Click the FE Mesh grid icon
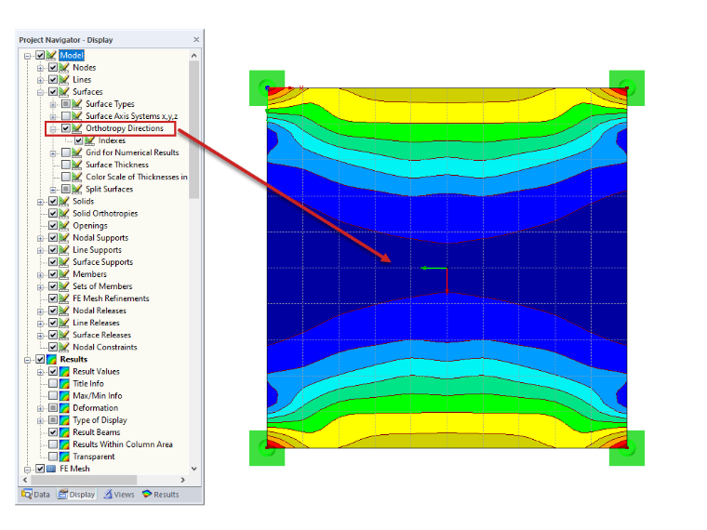 tap(51, 470)
